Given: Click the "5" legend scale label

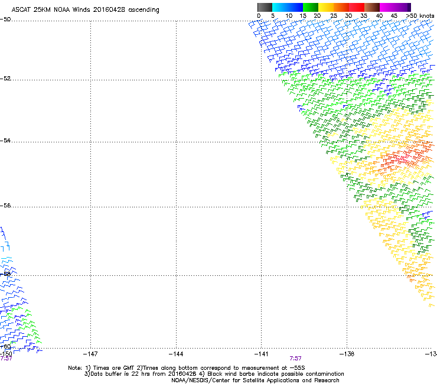Looking at the screenshot, I should (x=273, y=15).
